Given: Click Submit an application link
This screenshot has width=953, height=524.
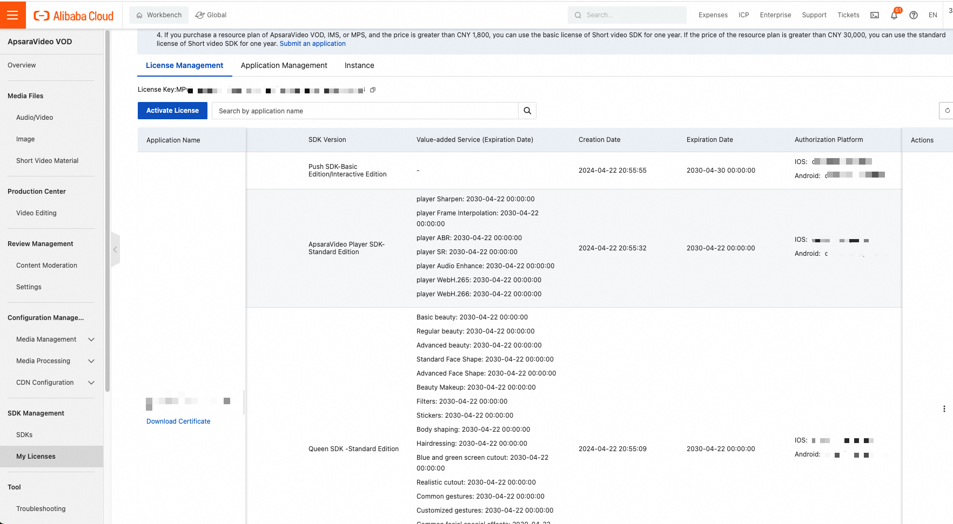Looking at the screenshot, I should 312,44.
